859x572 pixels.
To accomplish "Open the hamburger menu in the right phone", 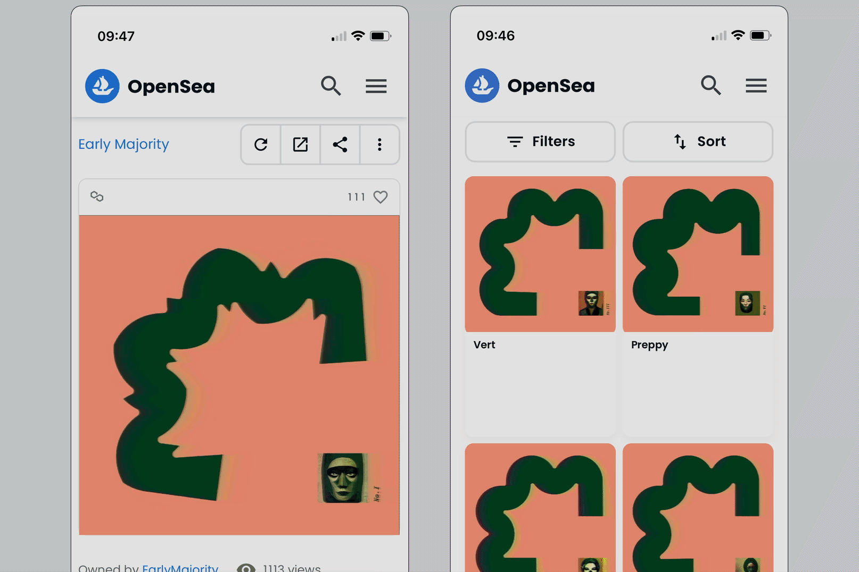I will [x=756, y=86].
